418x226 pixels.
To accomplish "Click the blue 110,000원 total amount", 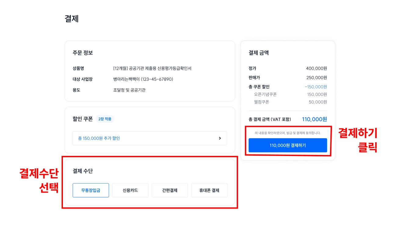I will 314,119.
